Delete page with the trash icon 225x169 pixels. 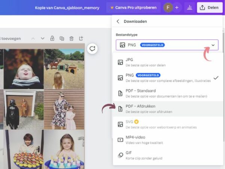71,38
